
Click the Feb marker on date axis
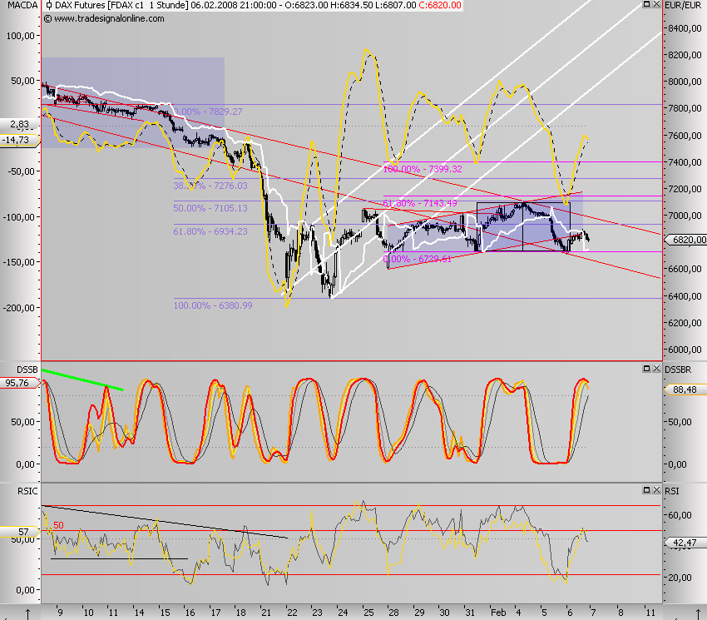coord(498,613)
